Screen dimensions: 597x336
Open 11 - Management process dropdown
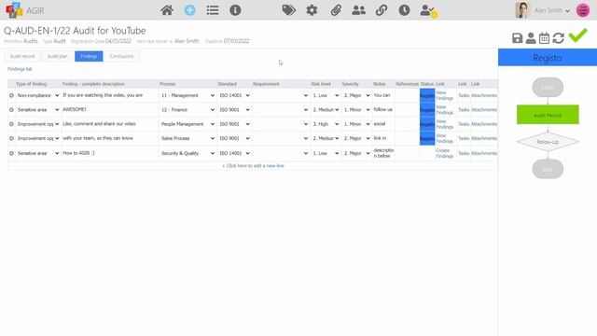point(187,95)
